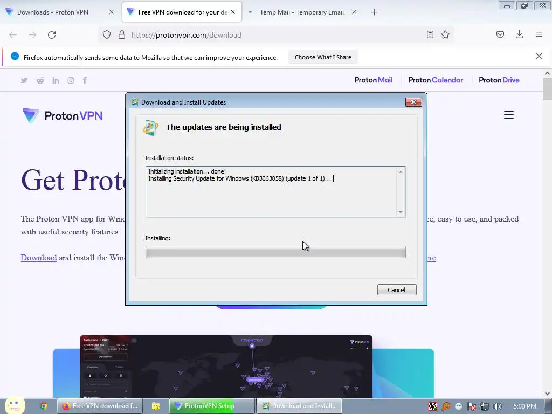Viewport: 552px width, 414px height.
Task: Click the status box scroll down arrow
Action: pyautogui.click(x=401, y=212)
